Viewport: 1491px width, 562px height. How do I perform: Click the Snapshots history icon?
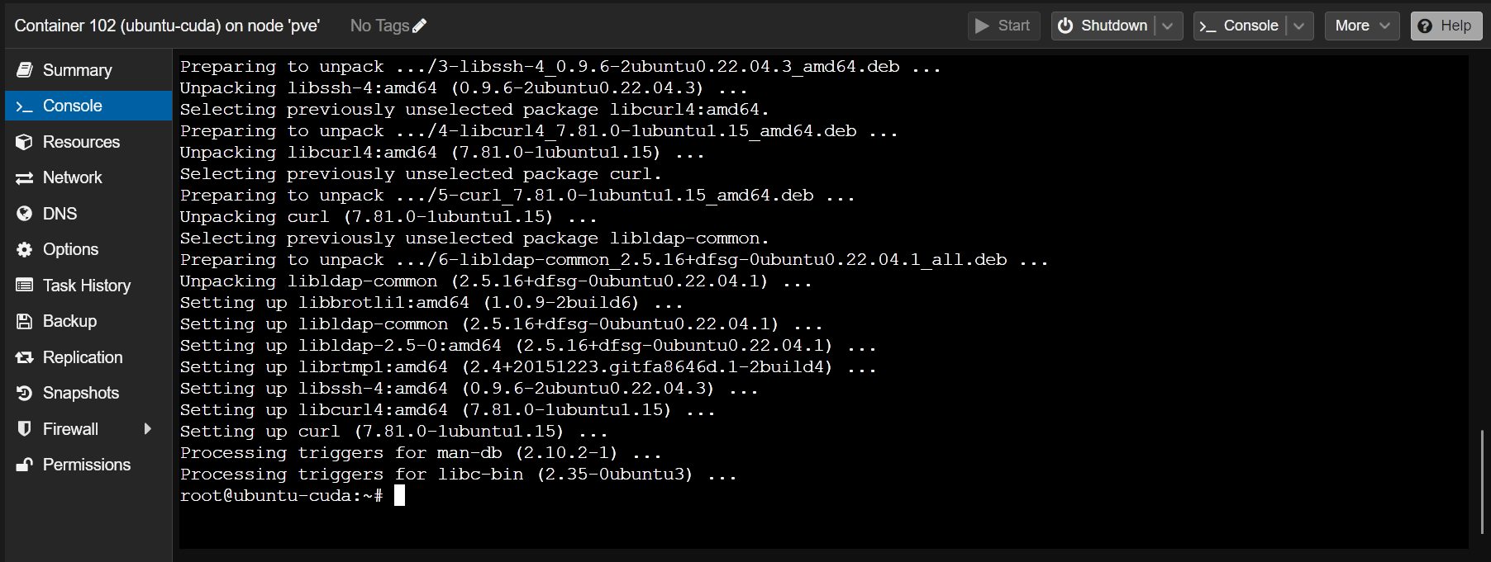click(x=25, y=393)
